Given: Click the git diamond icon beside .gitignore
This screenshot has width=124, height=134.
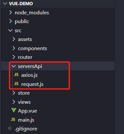Looking at the screenshot, I should (x=10, y=128).
